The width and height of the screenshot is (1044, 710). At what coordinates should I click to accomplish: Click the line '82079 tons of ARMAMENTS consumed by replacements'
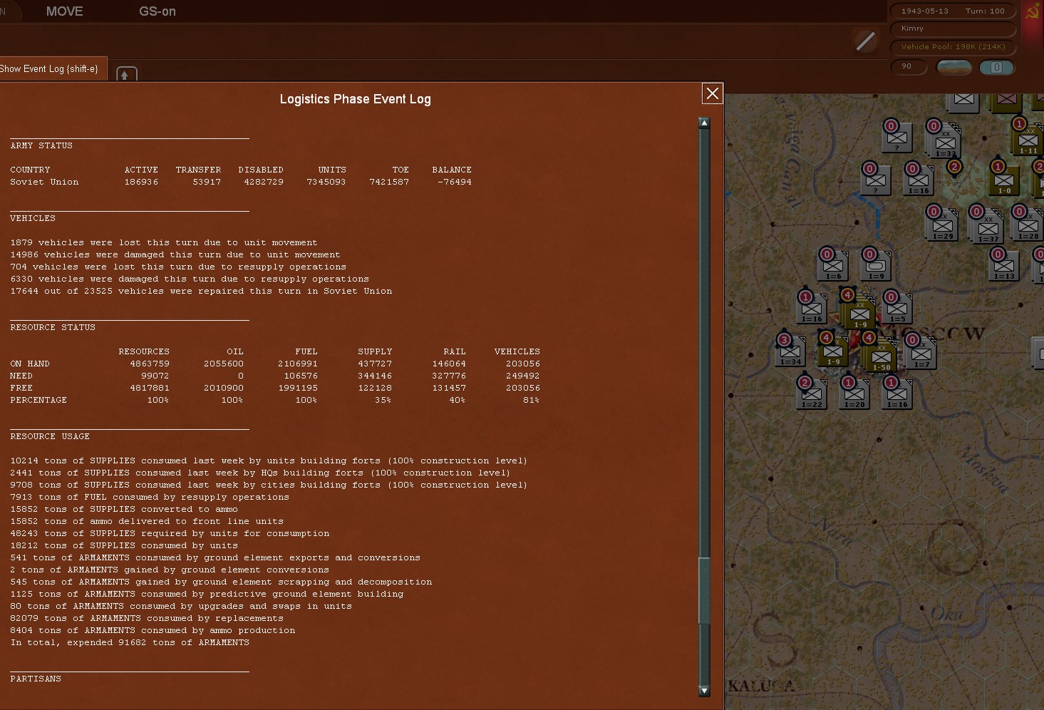click(x=147, y=618)
